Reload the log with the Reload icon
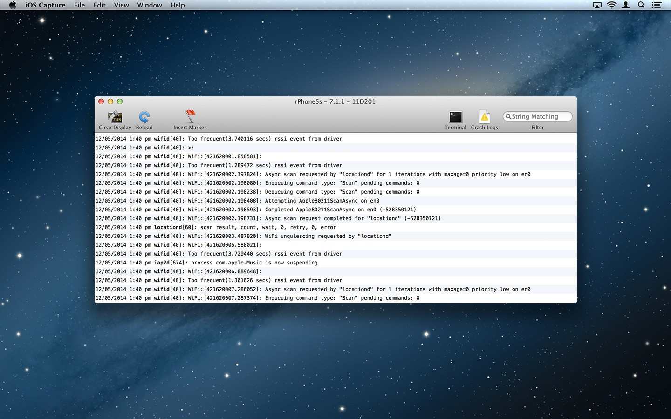The width and height of the screenshot is (671, 419). click(x=144, y=116)
